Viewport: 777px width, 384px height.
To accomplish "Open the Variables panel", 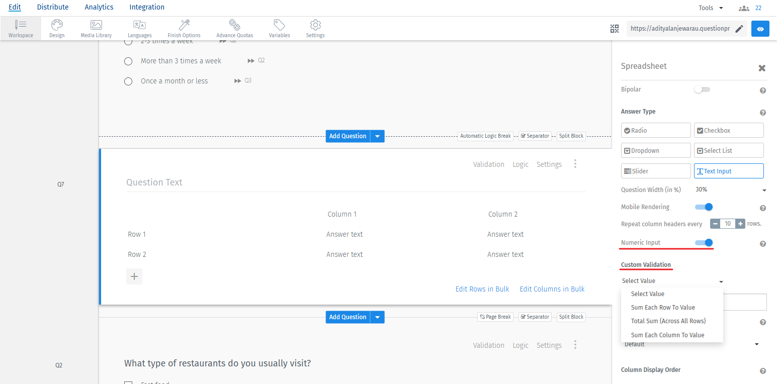I will coord(279,29).
